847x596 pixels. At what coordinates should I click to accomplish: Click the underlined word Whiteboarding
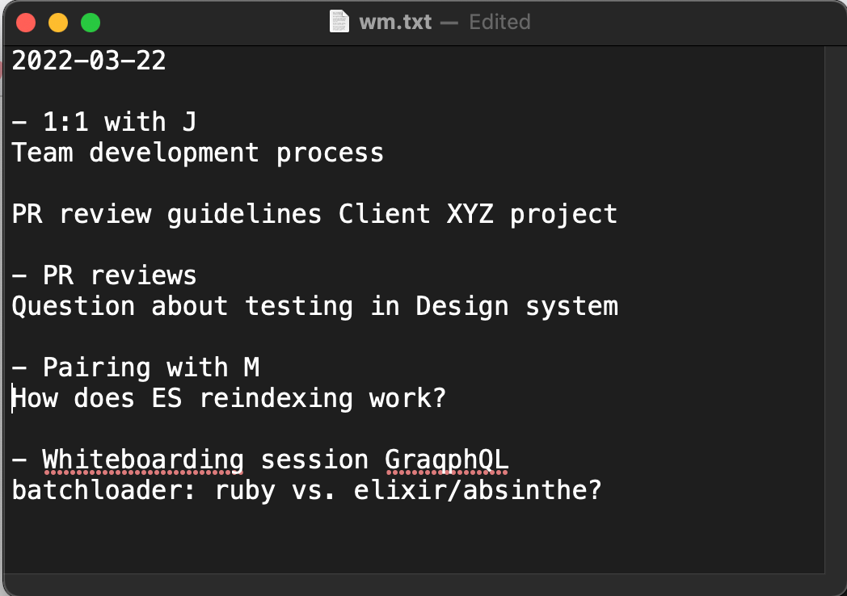[143, 460]
